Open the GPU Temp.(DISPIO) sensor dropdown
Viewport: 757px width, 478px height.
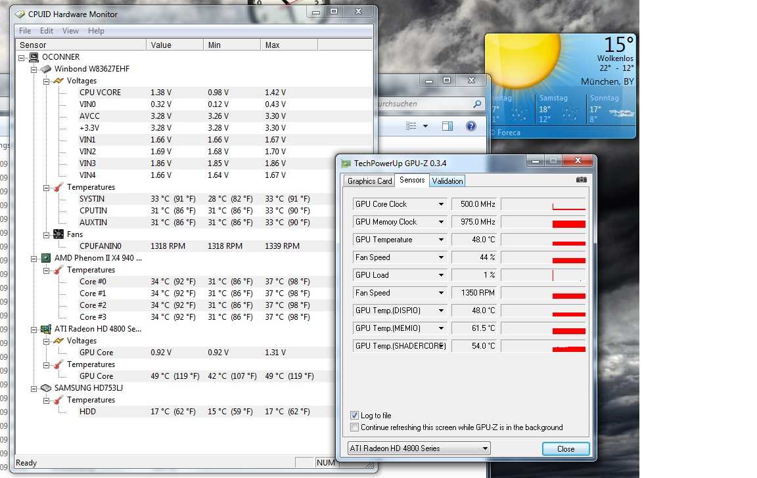[x=441, y=311]
